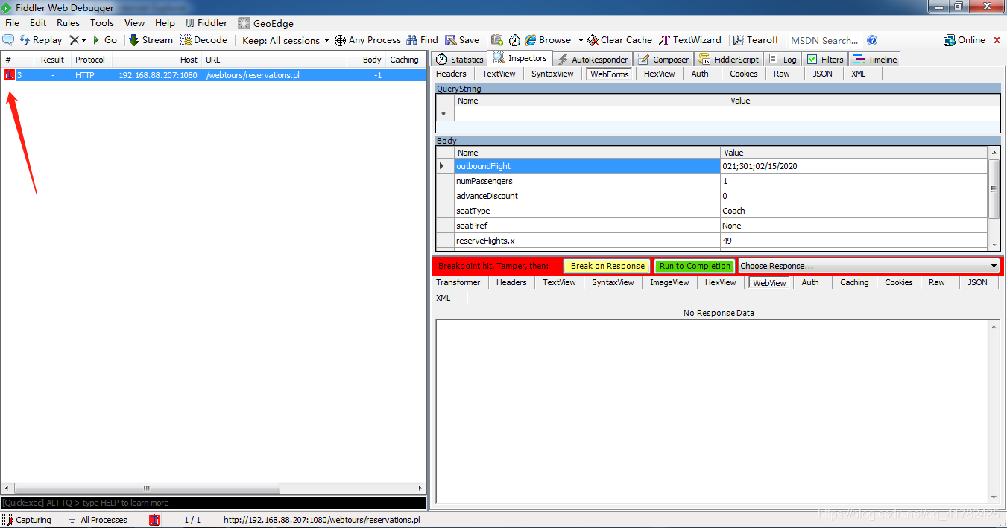Viewport: 1007px width, 528px height.
Task: Click Clear Cache in toolbar
Action: click(619, 40)
